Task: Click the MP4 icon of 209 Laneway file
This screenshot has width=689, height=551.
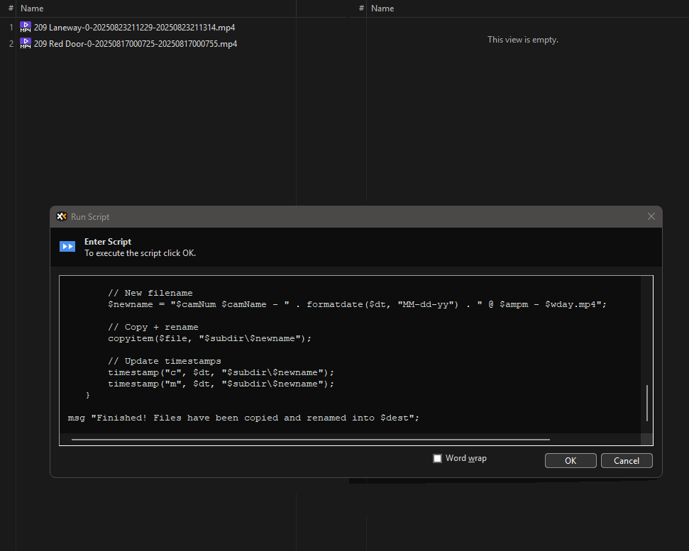Action: [x=26, y=27]
